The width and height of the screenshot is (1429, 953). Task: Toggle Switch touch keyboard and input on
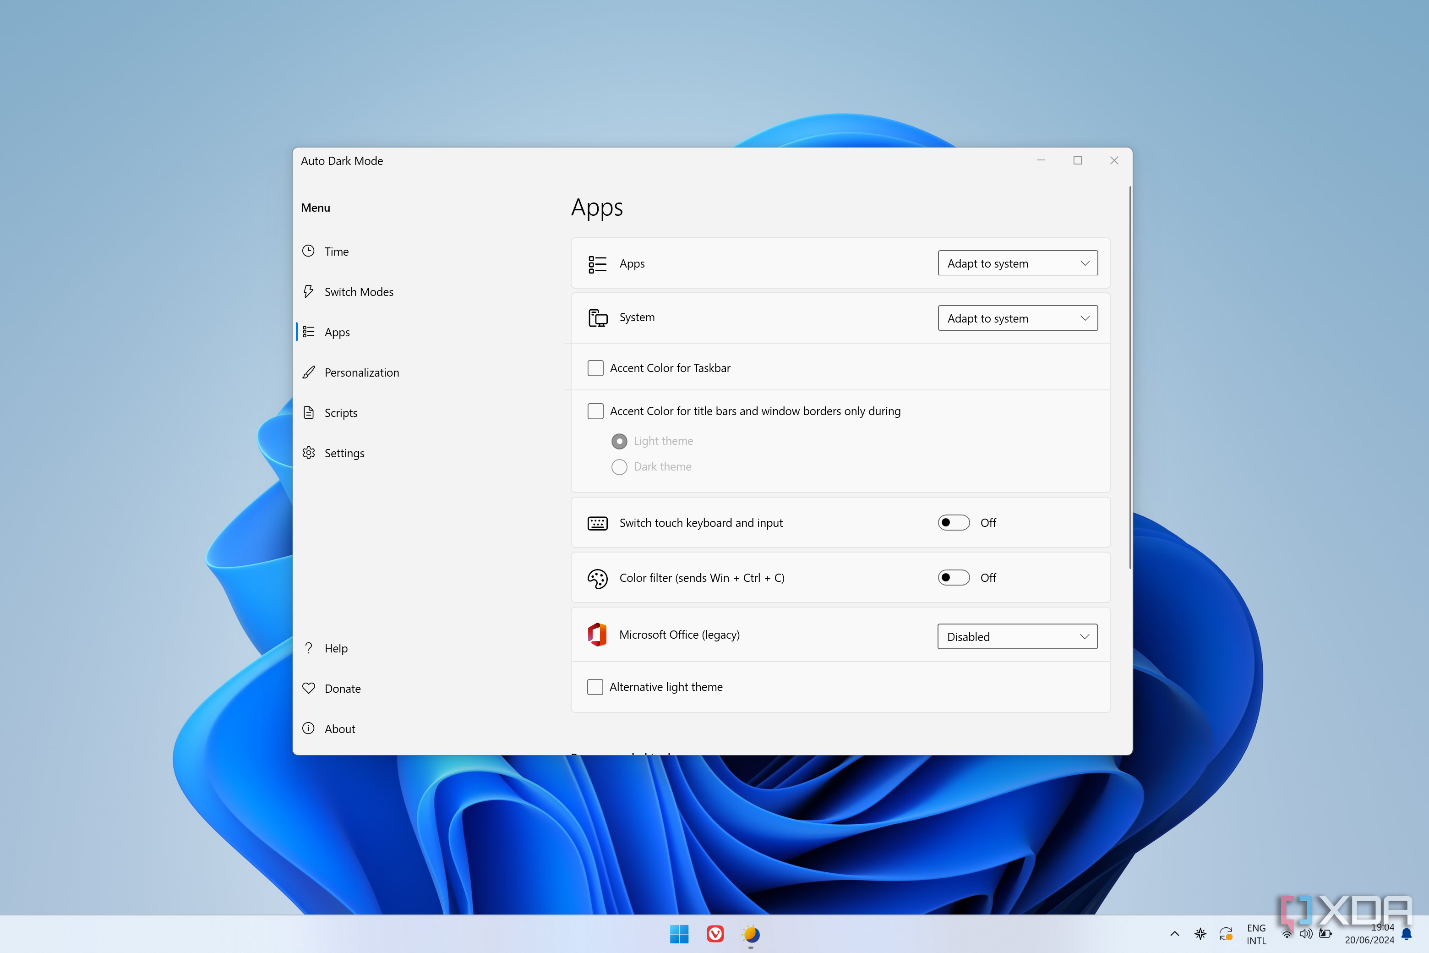pyautogui.click(x=953, y=523)
